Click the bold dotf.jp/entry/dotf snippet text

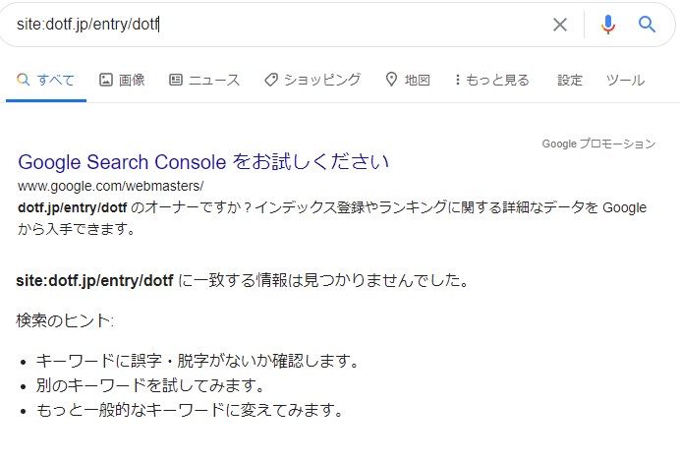tap(73, 207)
